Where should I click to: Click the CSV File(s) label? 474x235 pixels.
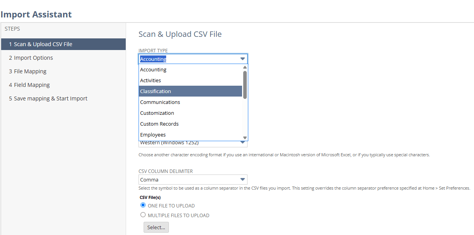tap(150, 197)
